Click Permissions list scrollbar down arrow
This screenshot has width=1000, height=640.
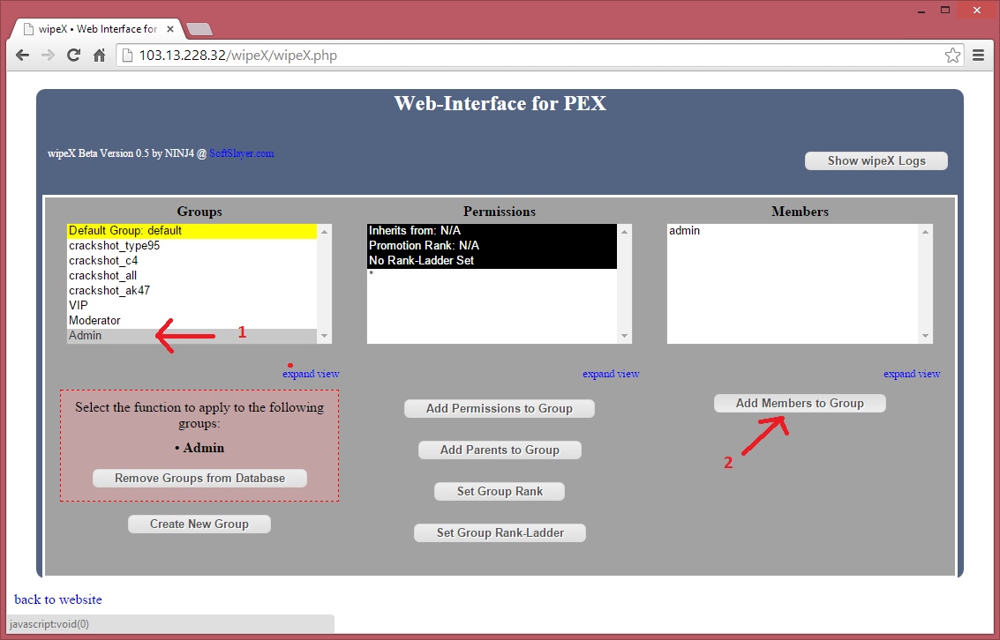click(x=624, y=336)
